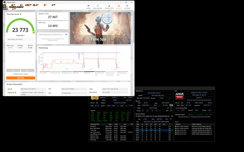Click the PM9A1 NVMe Samsung drive row
The image size is (244, 152).
point(194,134)
